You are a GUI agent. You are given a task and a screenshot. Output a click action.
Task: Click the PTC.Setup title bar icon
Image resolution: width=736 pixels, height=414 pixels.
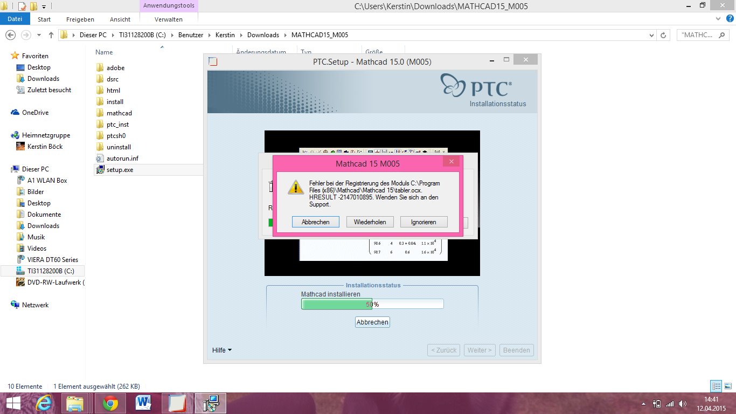[x=213, y=61]
